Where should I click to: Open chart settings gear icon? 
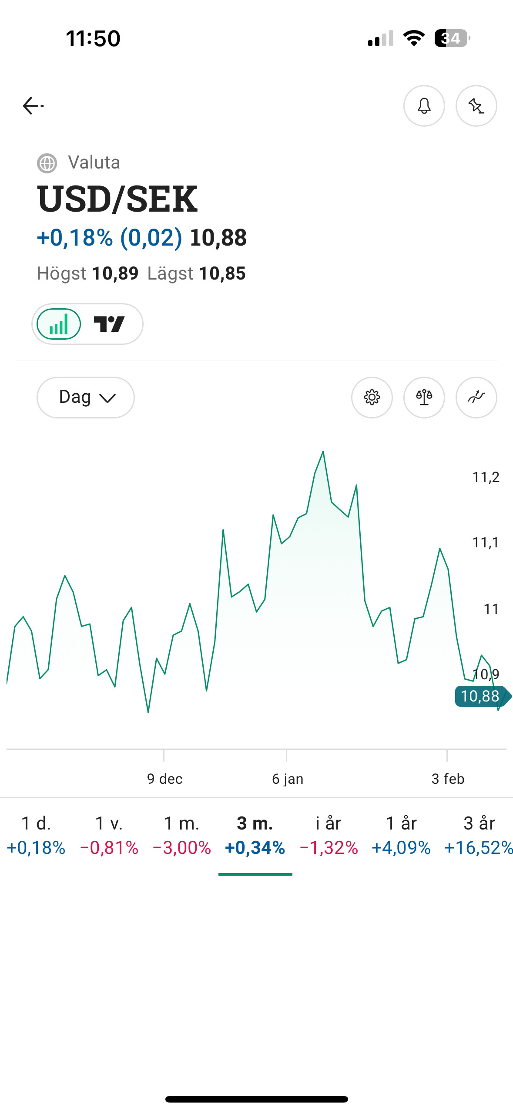point(372,397)
